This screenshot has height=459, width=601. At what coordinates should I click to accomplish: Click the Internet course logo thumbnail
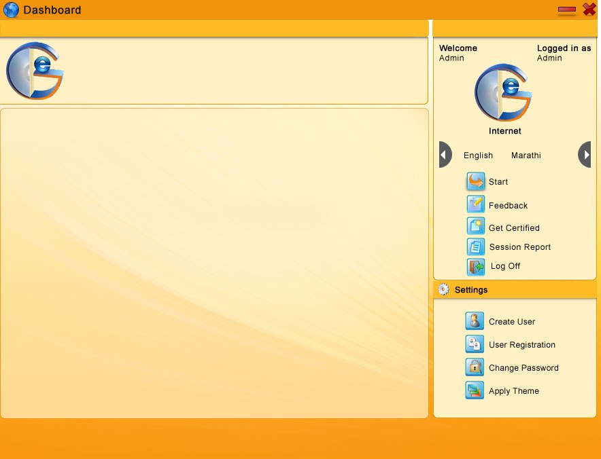click(504, 92)
